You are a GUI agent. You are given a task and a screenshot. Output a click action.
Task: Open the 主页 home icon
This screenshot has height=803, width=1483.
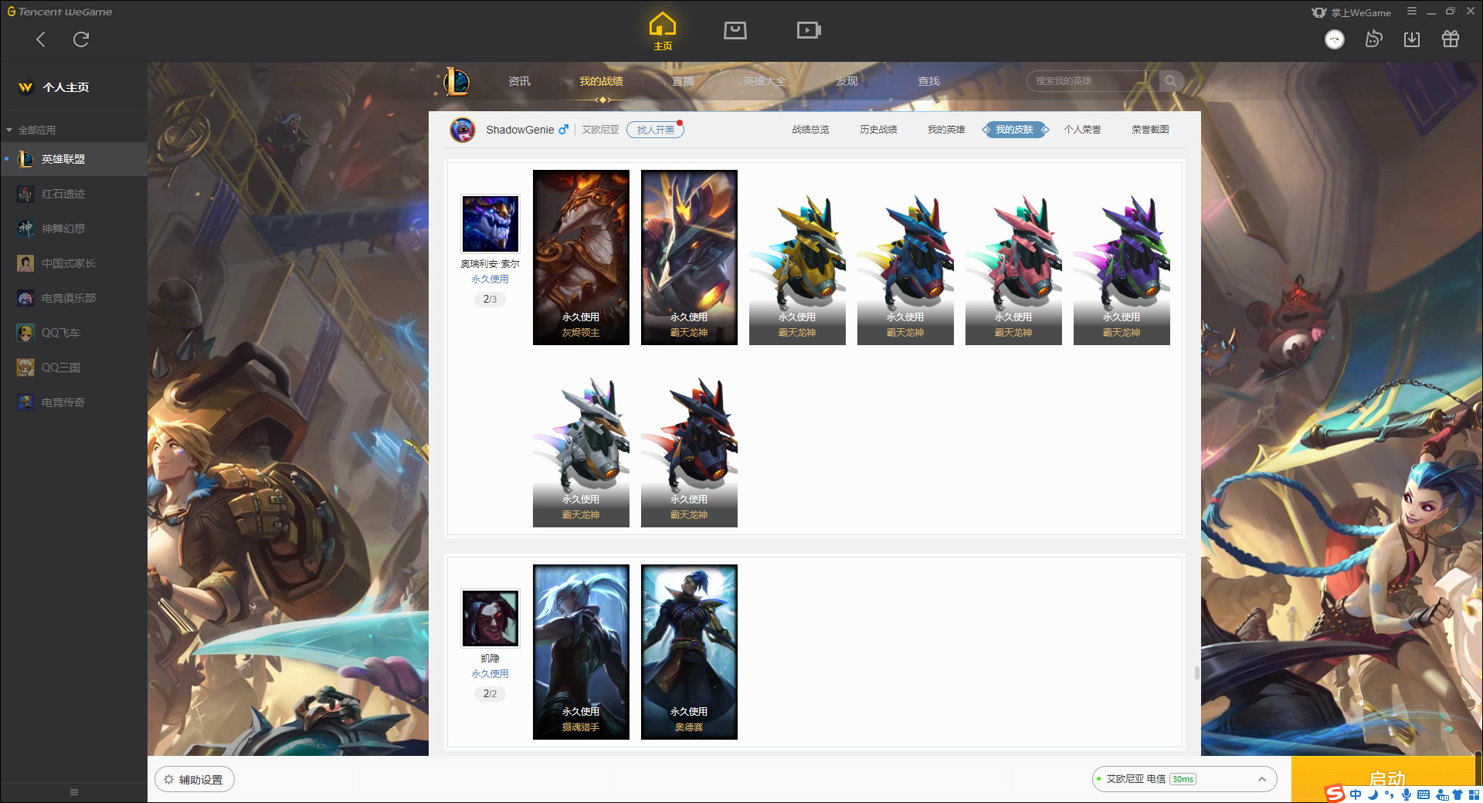(663, 32)
